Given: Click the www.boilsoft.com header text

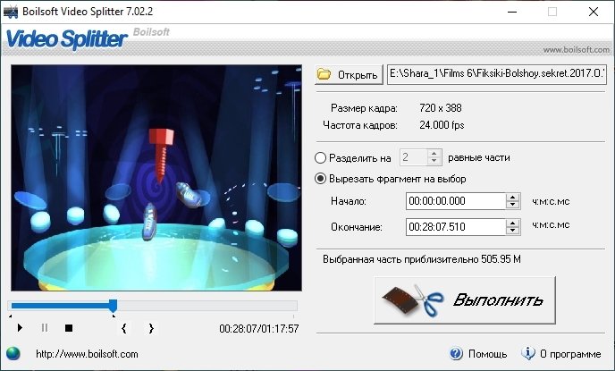Looking at the screenshot, I should [576, 50].
